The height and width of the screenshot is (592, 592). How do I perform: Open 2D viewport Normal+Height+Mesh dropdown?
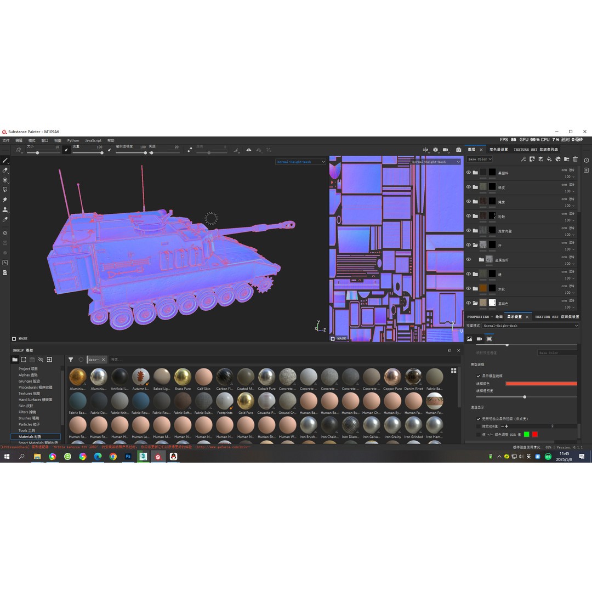point(436,162)
